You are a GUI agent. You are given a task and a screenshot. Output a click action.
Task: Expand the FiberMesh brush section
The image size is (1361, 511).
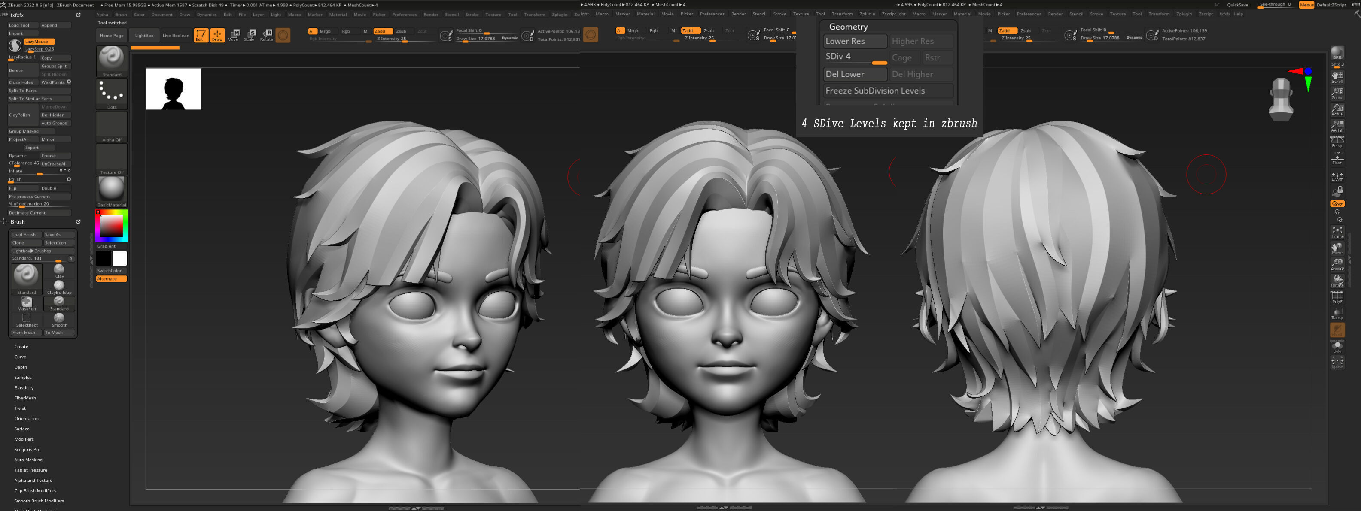[25, 398]
